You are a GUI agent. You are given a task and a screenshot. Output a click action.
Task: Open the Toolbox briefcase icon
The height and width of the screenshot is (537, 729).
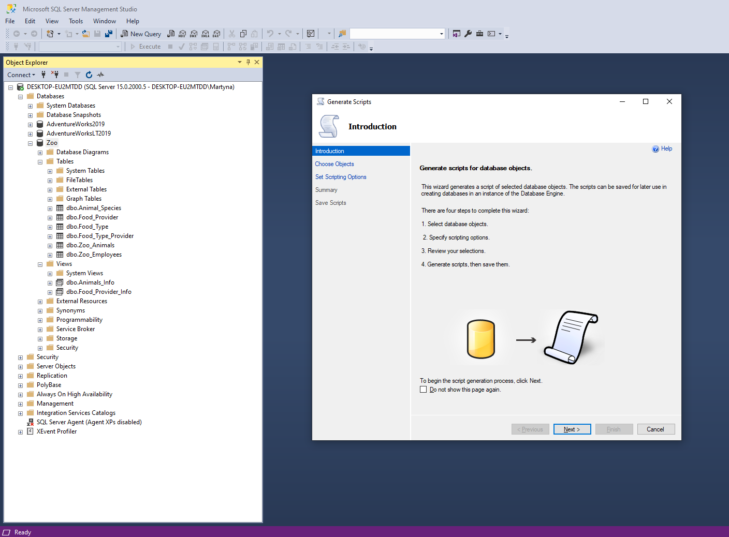point(480,34)
